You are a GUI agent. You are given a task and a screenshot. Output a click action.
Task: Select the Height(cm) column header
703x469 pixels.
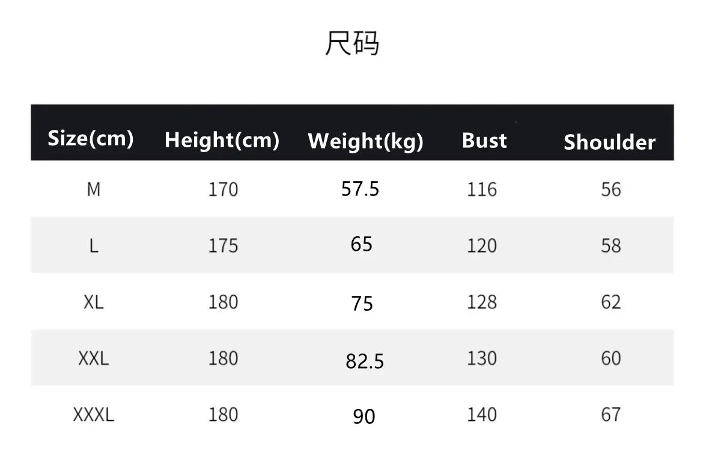[x=222, y=140]
